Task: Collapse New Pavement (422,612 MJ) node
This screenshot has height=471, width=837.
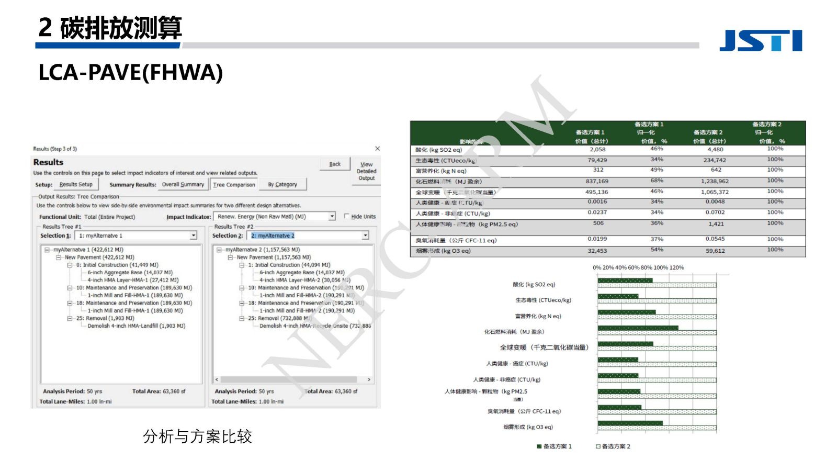Action: coord(59,257)
